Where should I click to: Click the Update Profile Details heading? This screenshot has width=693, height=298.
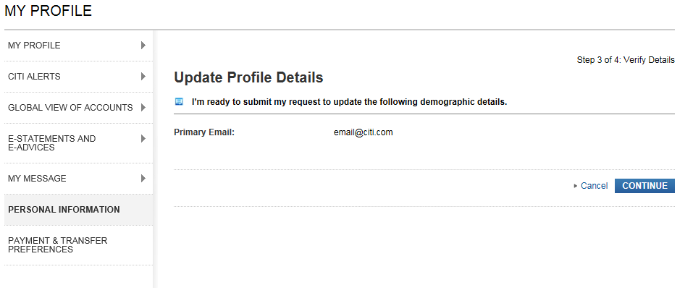248,77
